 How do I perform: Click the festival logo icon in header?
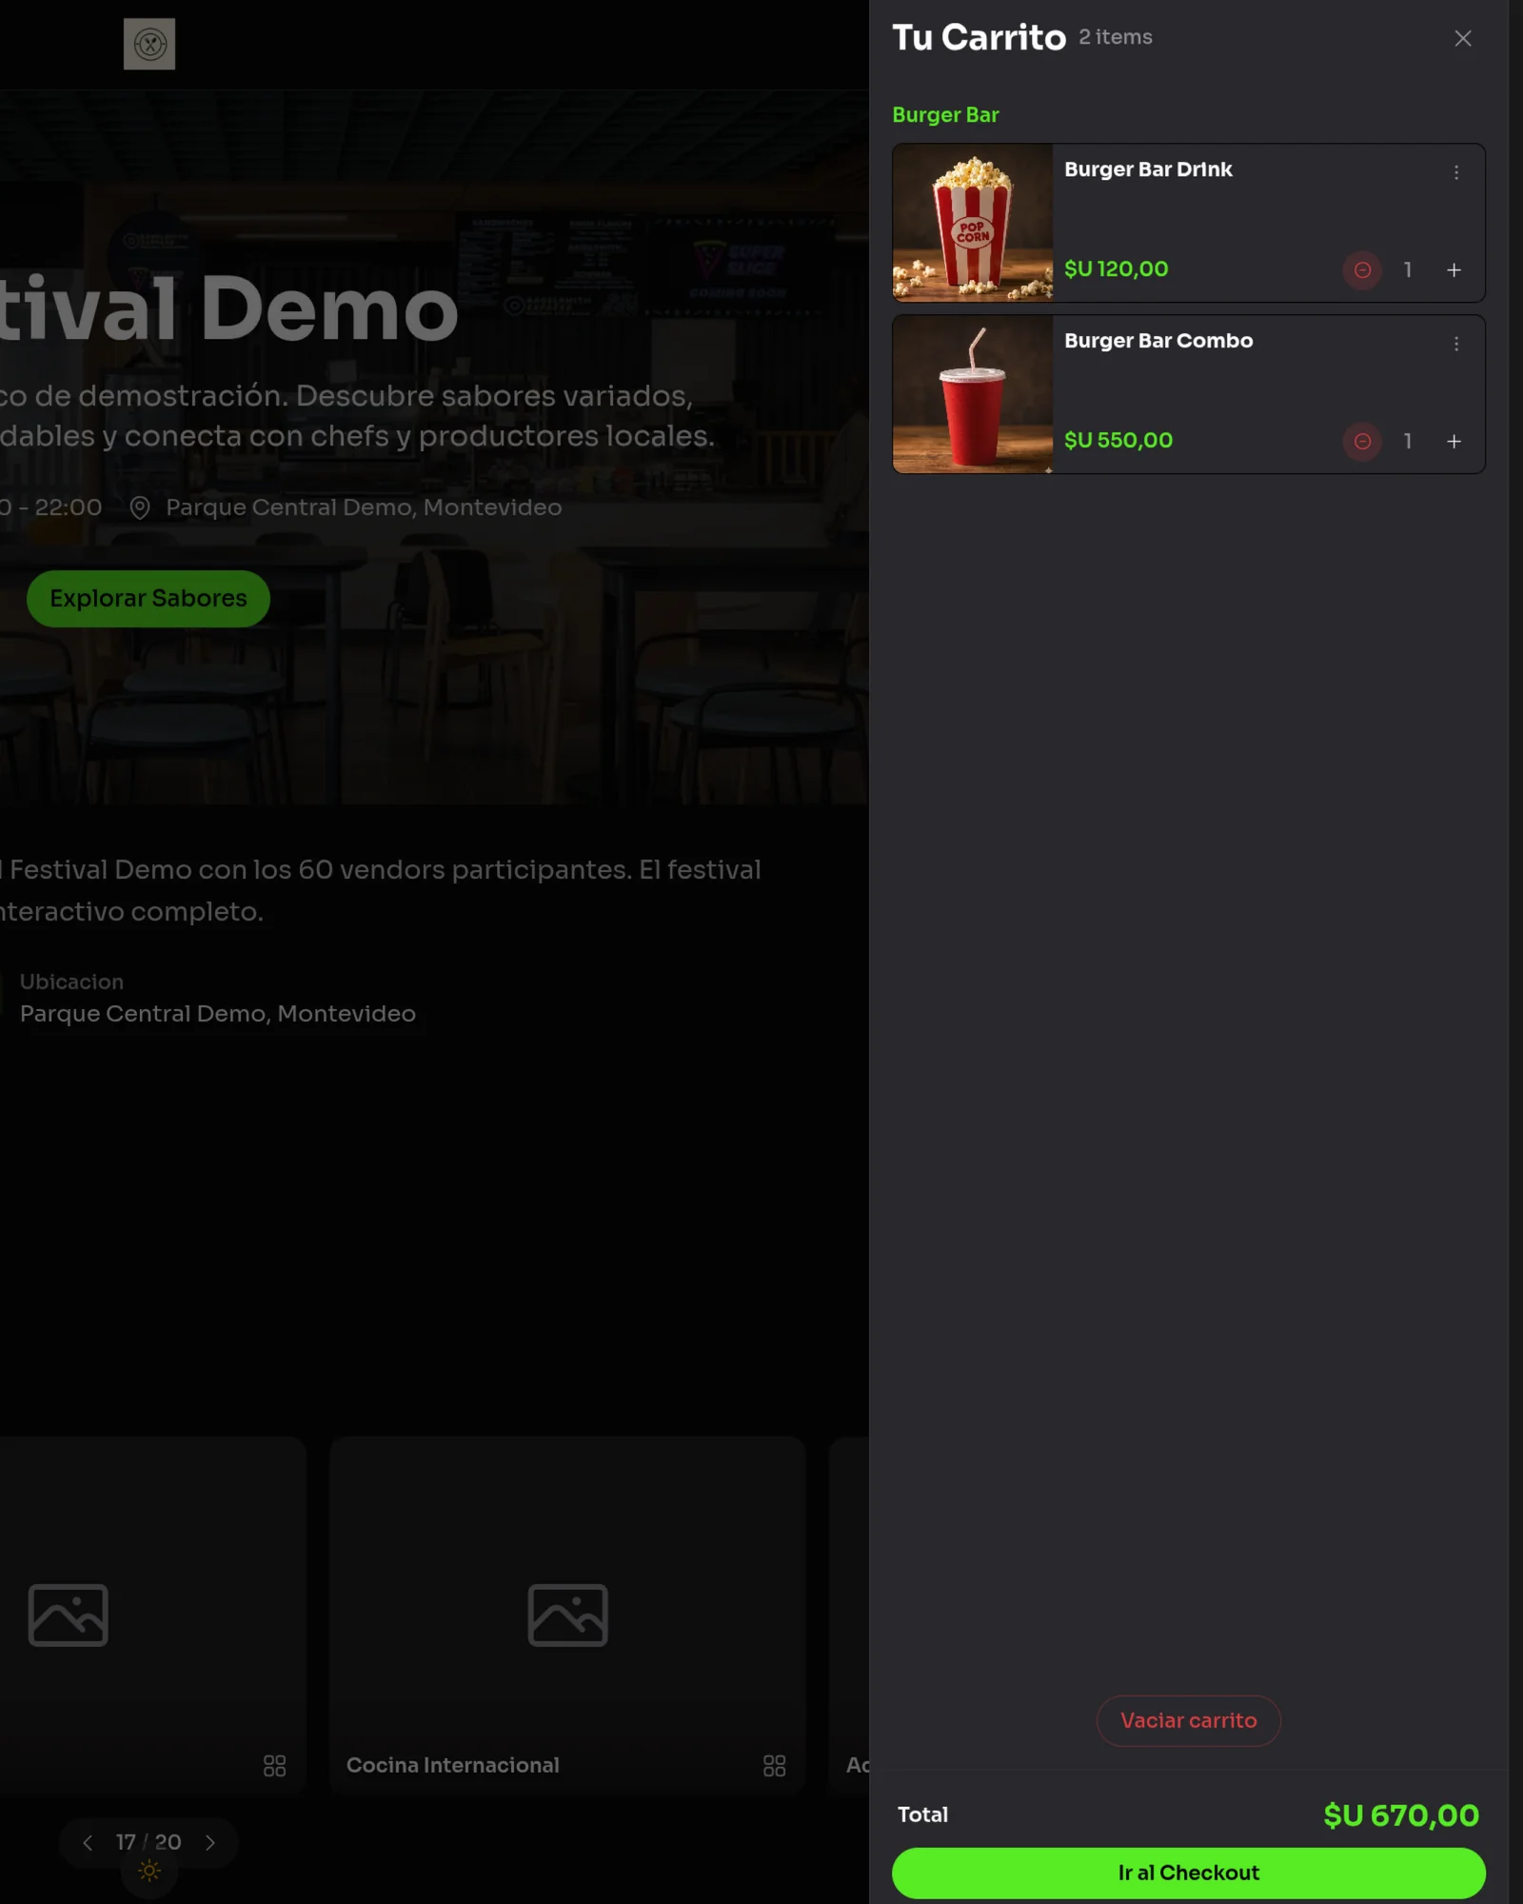click(x=149, y=44)
